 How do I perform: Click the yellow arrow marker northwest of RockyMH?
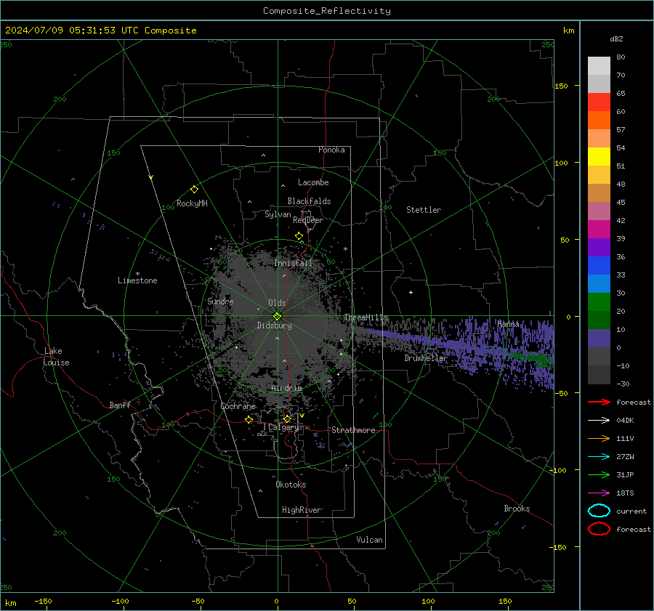point(151,178)
